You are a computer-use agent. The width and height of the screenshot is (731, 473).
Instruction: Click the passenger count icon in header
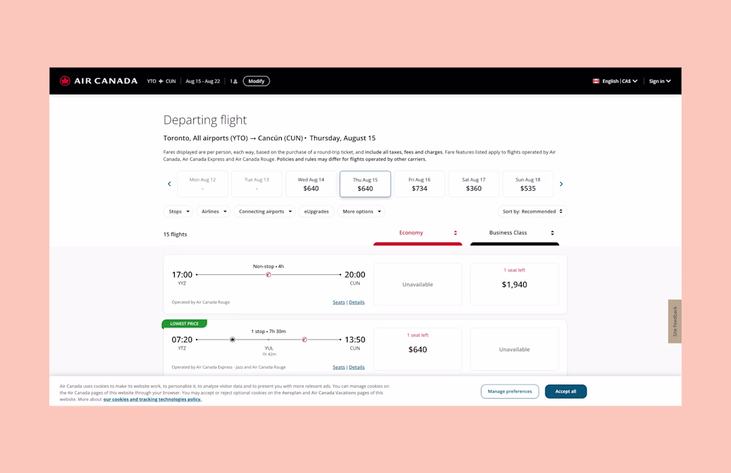click(235, 82)
